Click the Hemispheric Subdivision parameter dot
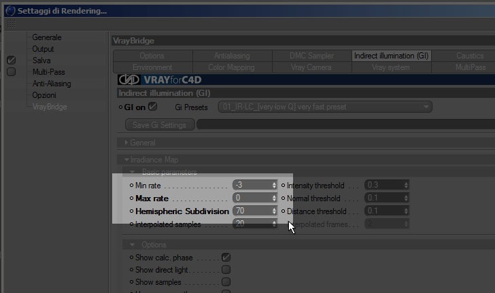Viewport: 495px width, 293px height. [x=132, y=211]
